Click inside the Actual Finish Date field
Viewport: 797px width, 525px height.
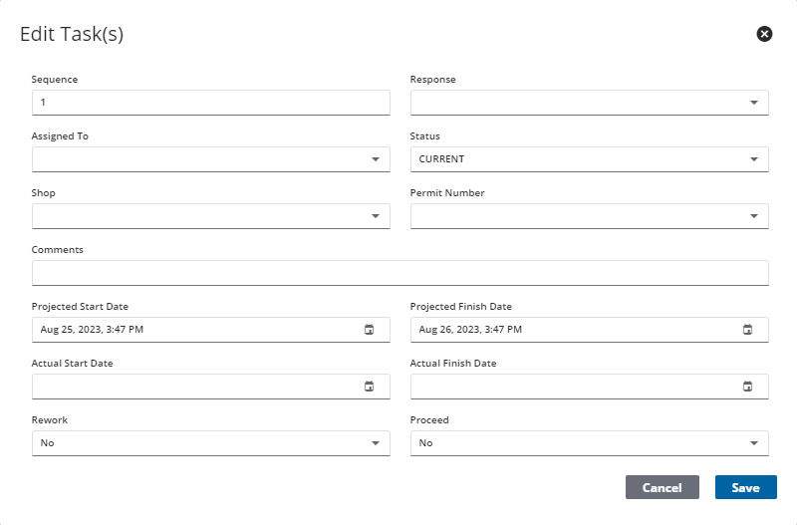(x=568, y=387)
